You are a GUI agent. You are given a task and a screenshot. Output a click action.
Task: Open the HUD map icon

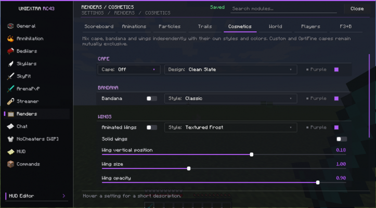point(10,151)
